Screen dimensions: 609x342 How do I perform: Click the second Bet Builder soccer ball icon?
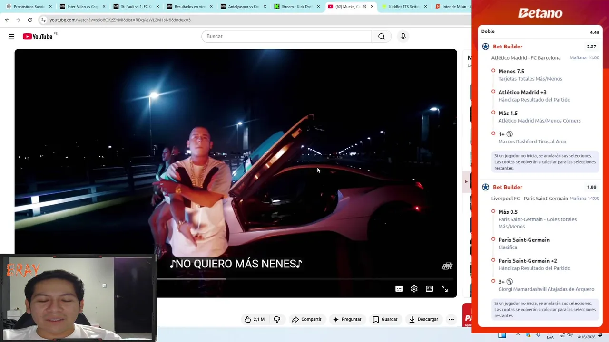[x=485, y=187]
